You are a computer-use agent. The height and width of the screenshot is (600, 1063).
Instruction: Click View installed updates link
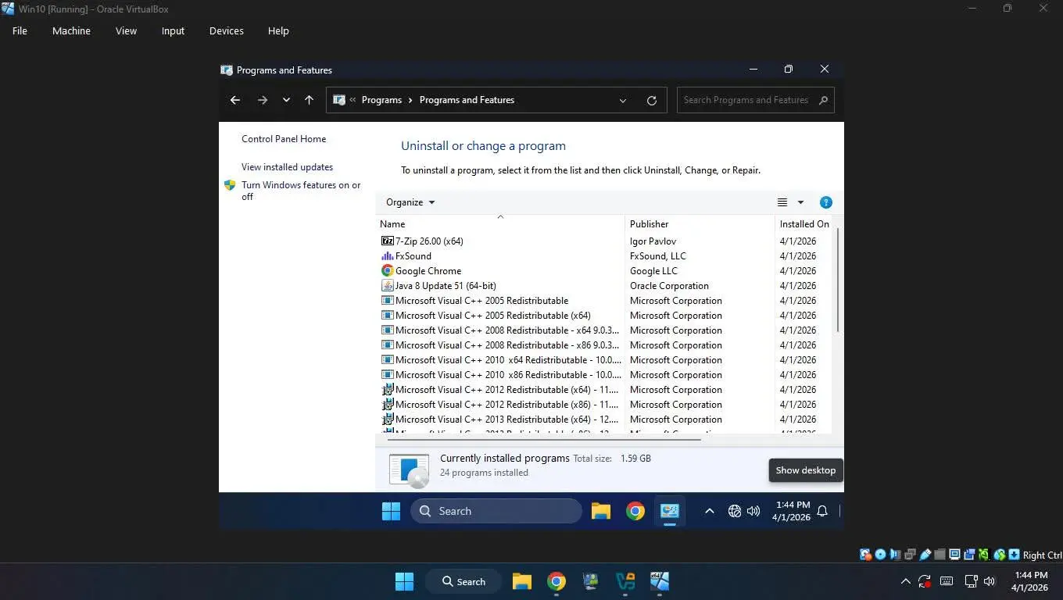click(287, 167)
